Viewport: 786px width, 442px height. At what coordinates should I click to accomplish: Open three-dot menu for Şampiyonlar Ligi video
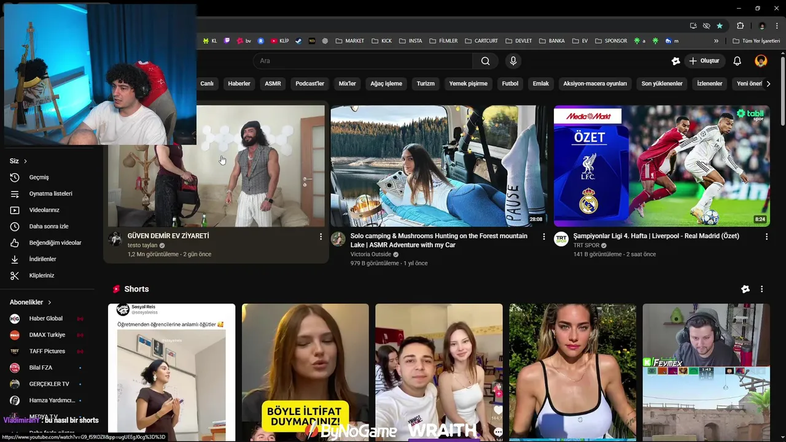point(766,236)
